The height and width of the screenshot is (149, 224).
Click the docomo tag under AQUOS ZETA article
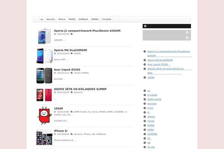(78, 92)
